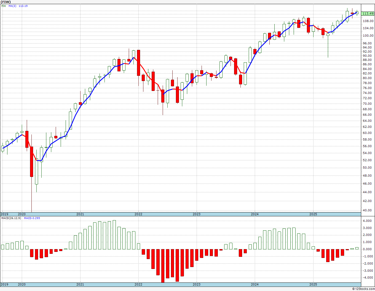Viewport: 375px width, 291px height.
Task: Select the FIW legend label
Action: click(x=4, y=6)
